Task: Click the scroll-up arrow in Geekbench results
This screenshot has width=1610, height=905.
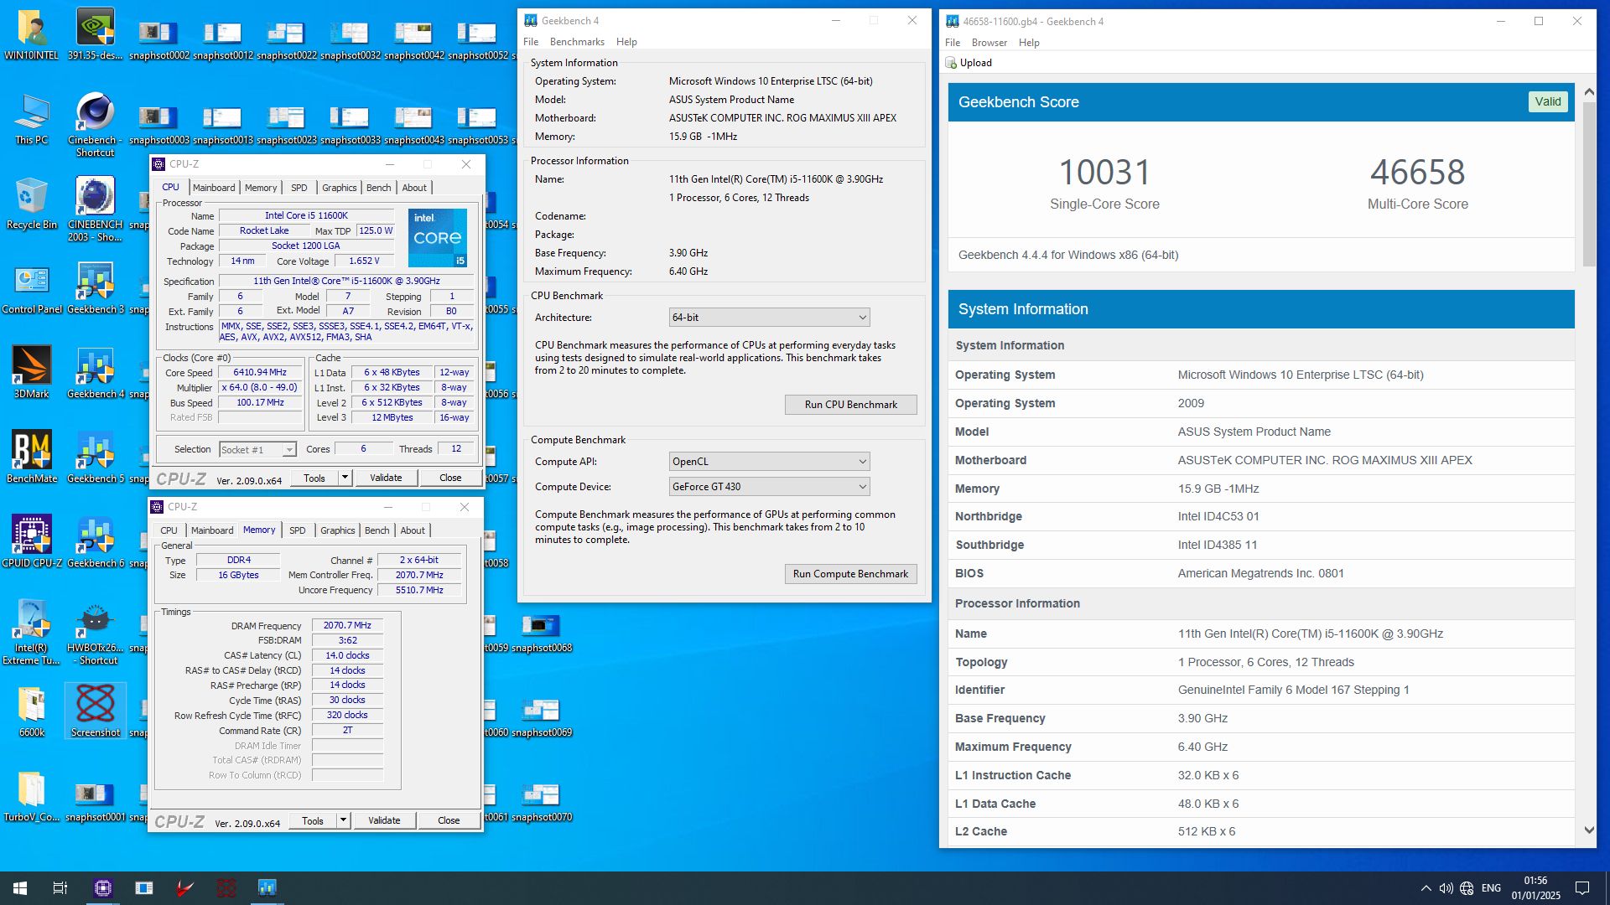Action: pyautogui.click(x=1589, y=91)
